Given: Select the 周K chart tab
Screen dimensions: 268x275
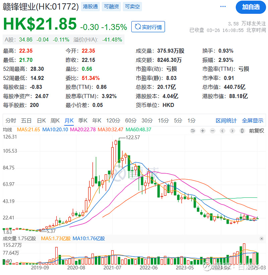Looking at the screenshot, I should point(55,120).
